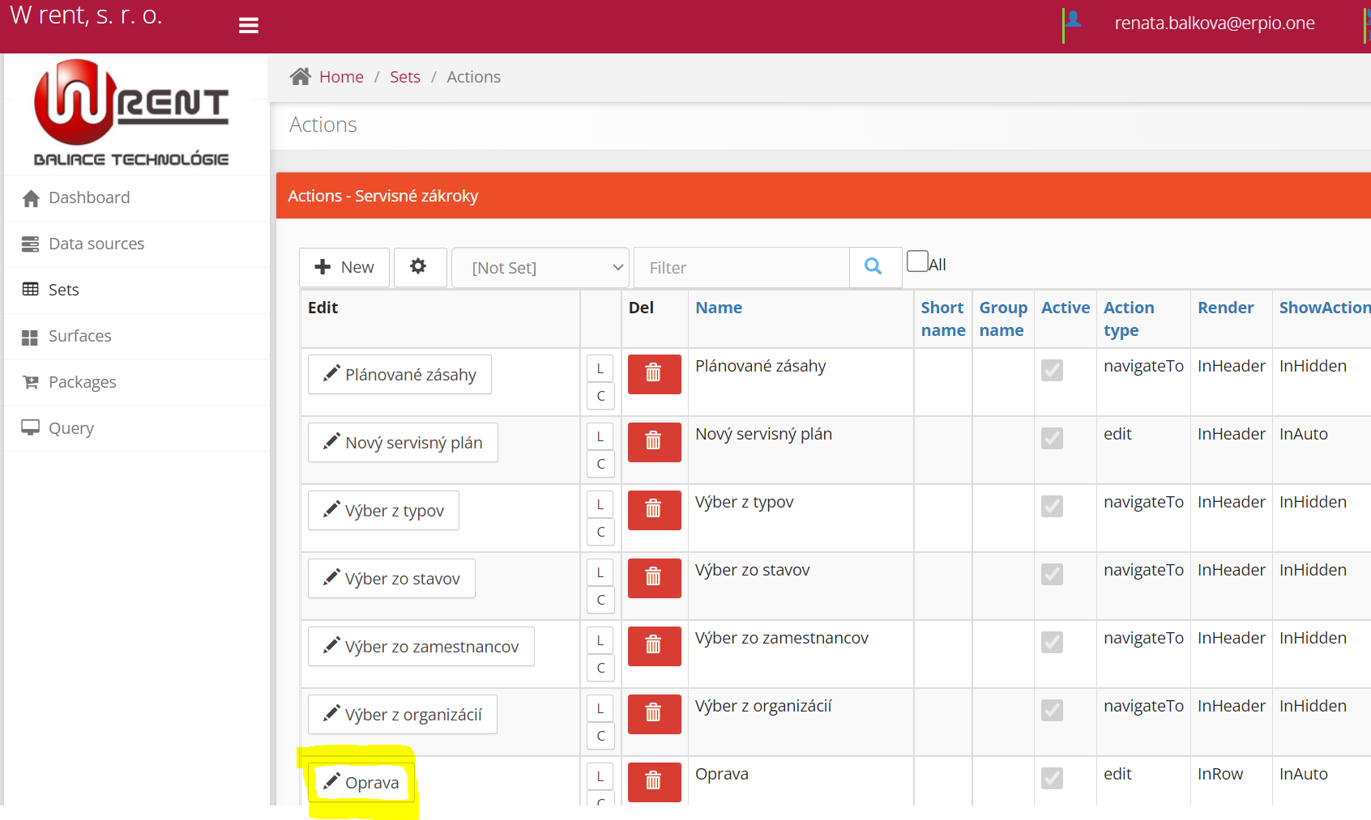The image size is (1371, 820).
Task: Toggle Active checkbox for Výber zo stavov
Action: click(1052, 574)
